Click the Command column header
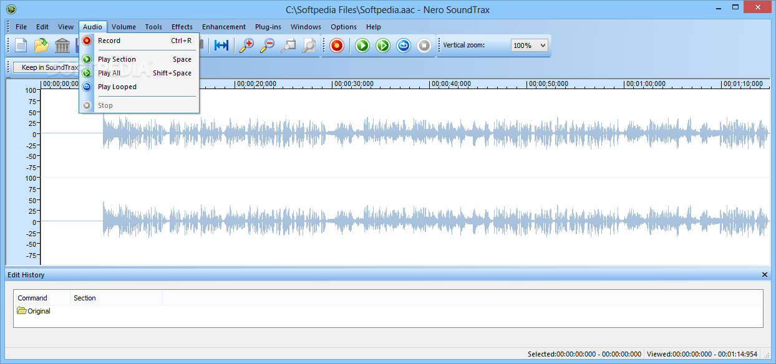 (42, 298)
